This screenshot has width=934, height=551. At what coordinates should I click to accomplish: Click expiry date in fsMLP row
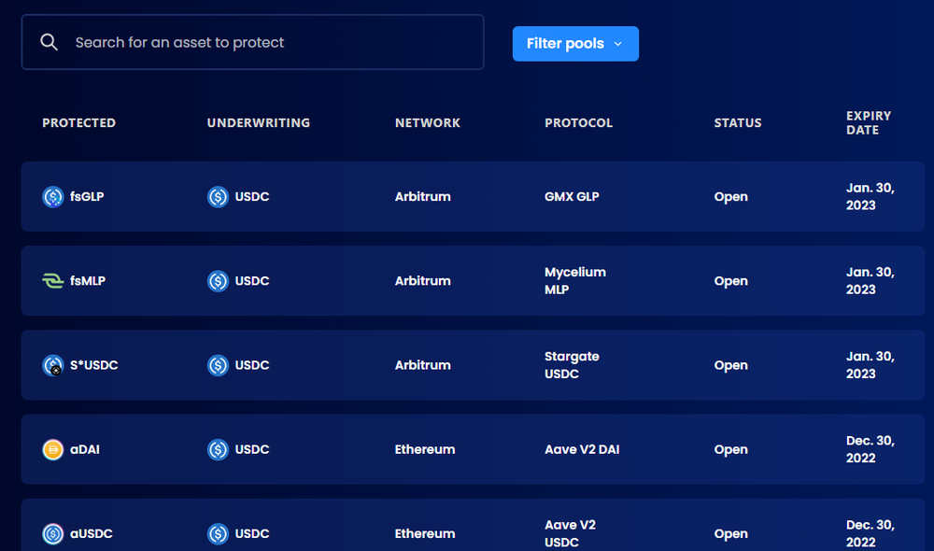[x=870, y=280]
